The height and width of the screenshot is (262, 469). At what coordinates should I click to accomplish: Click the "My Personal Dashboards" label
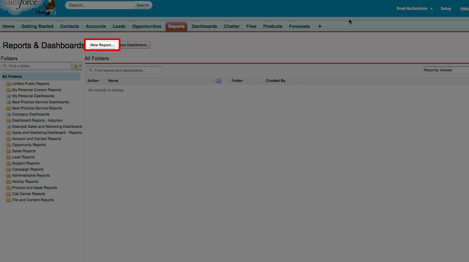[33, 96]
